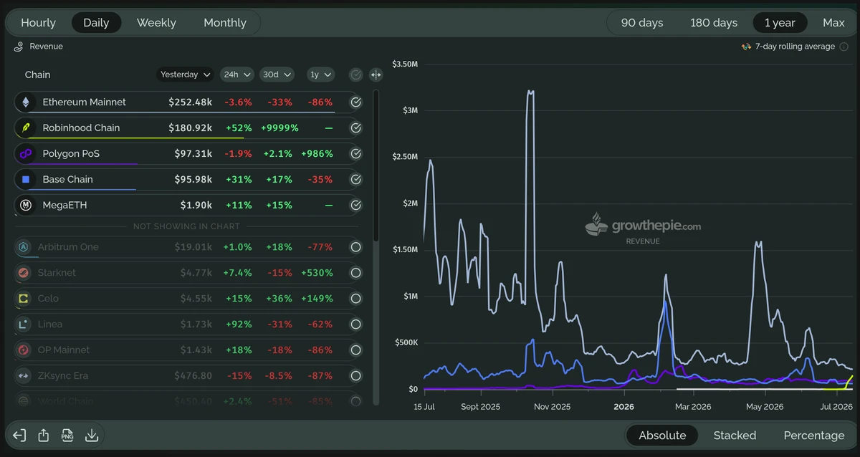Screen dimensions: 860x457
Task: Switch to the Weekly tab
Action: pyautogui.click(x=156, y=23)
